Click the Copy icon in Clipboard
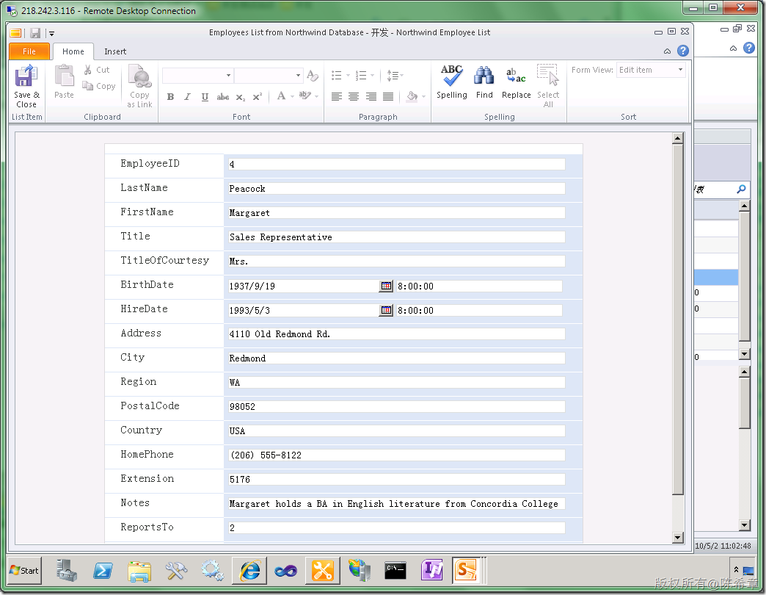The height and width of the screenshot is (595, 766). point(88,86)
